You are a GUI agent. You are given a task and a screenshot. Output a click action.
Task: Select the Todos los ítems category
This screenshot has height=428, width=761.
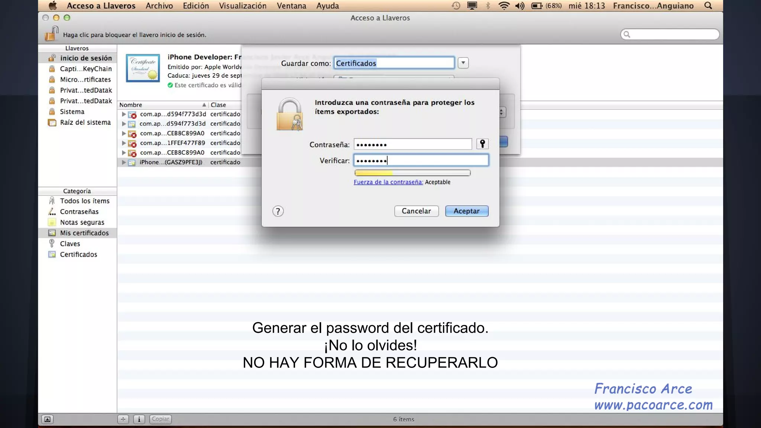tap(77, 201)
